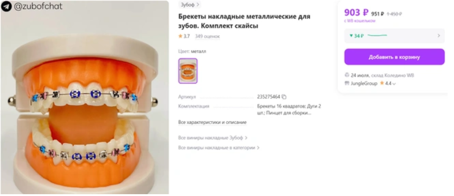
Task: Click the green price drop triangle icon
Action: (x=351, y=35)
